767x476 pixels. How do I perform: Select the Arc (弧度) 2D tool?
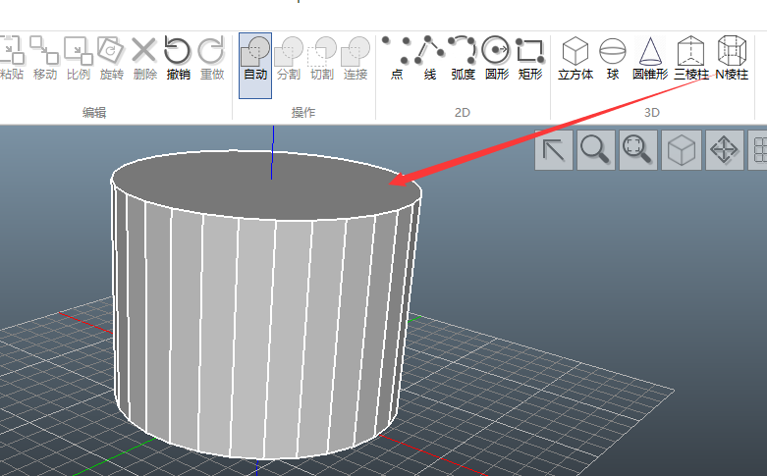click(463, 58)
